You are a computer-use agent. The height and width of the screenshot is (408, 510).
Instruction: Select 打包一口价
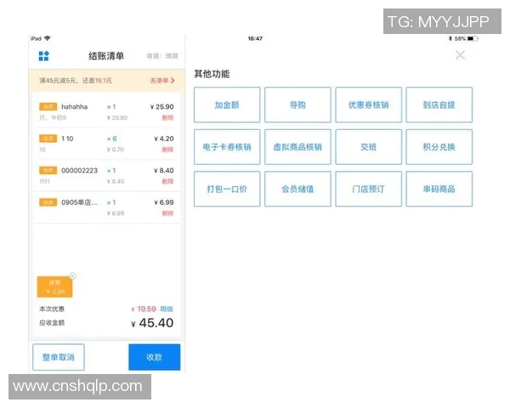(227, 189)
